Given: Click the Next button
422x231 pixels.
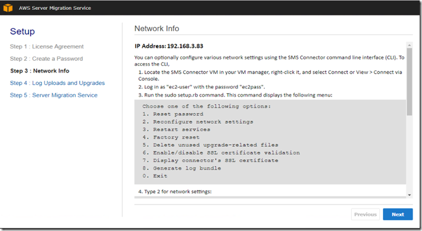Looking at the screenshot, I should (398, 214).
